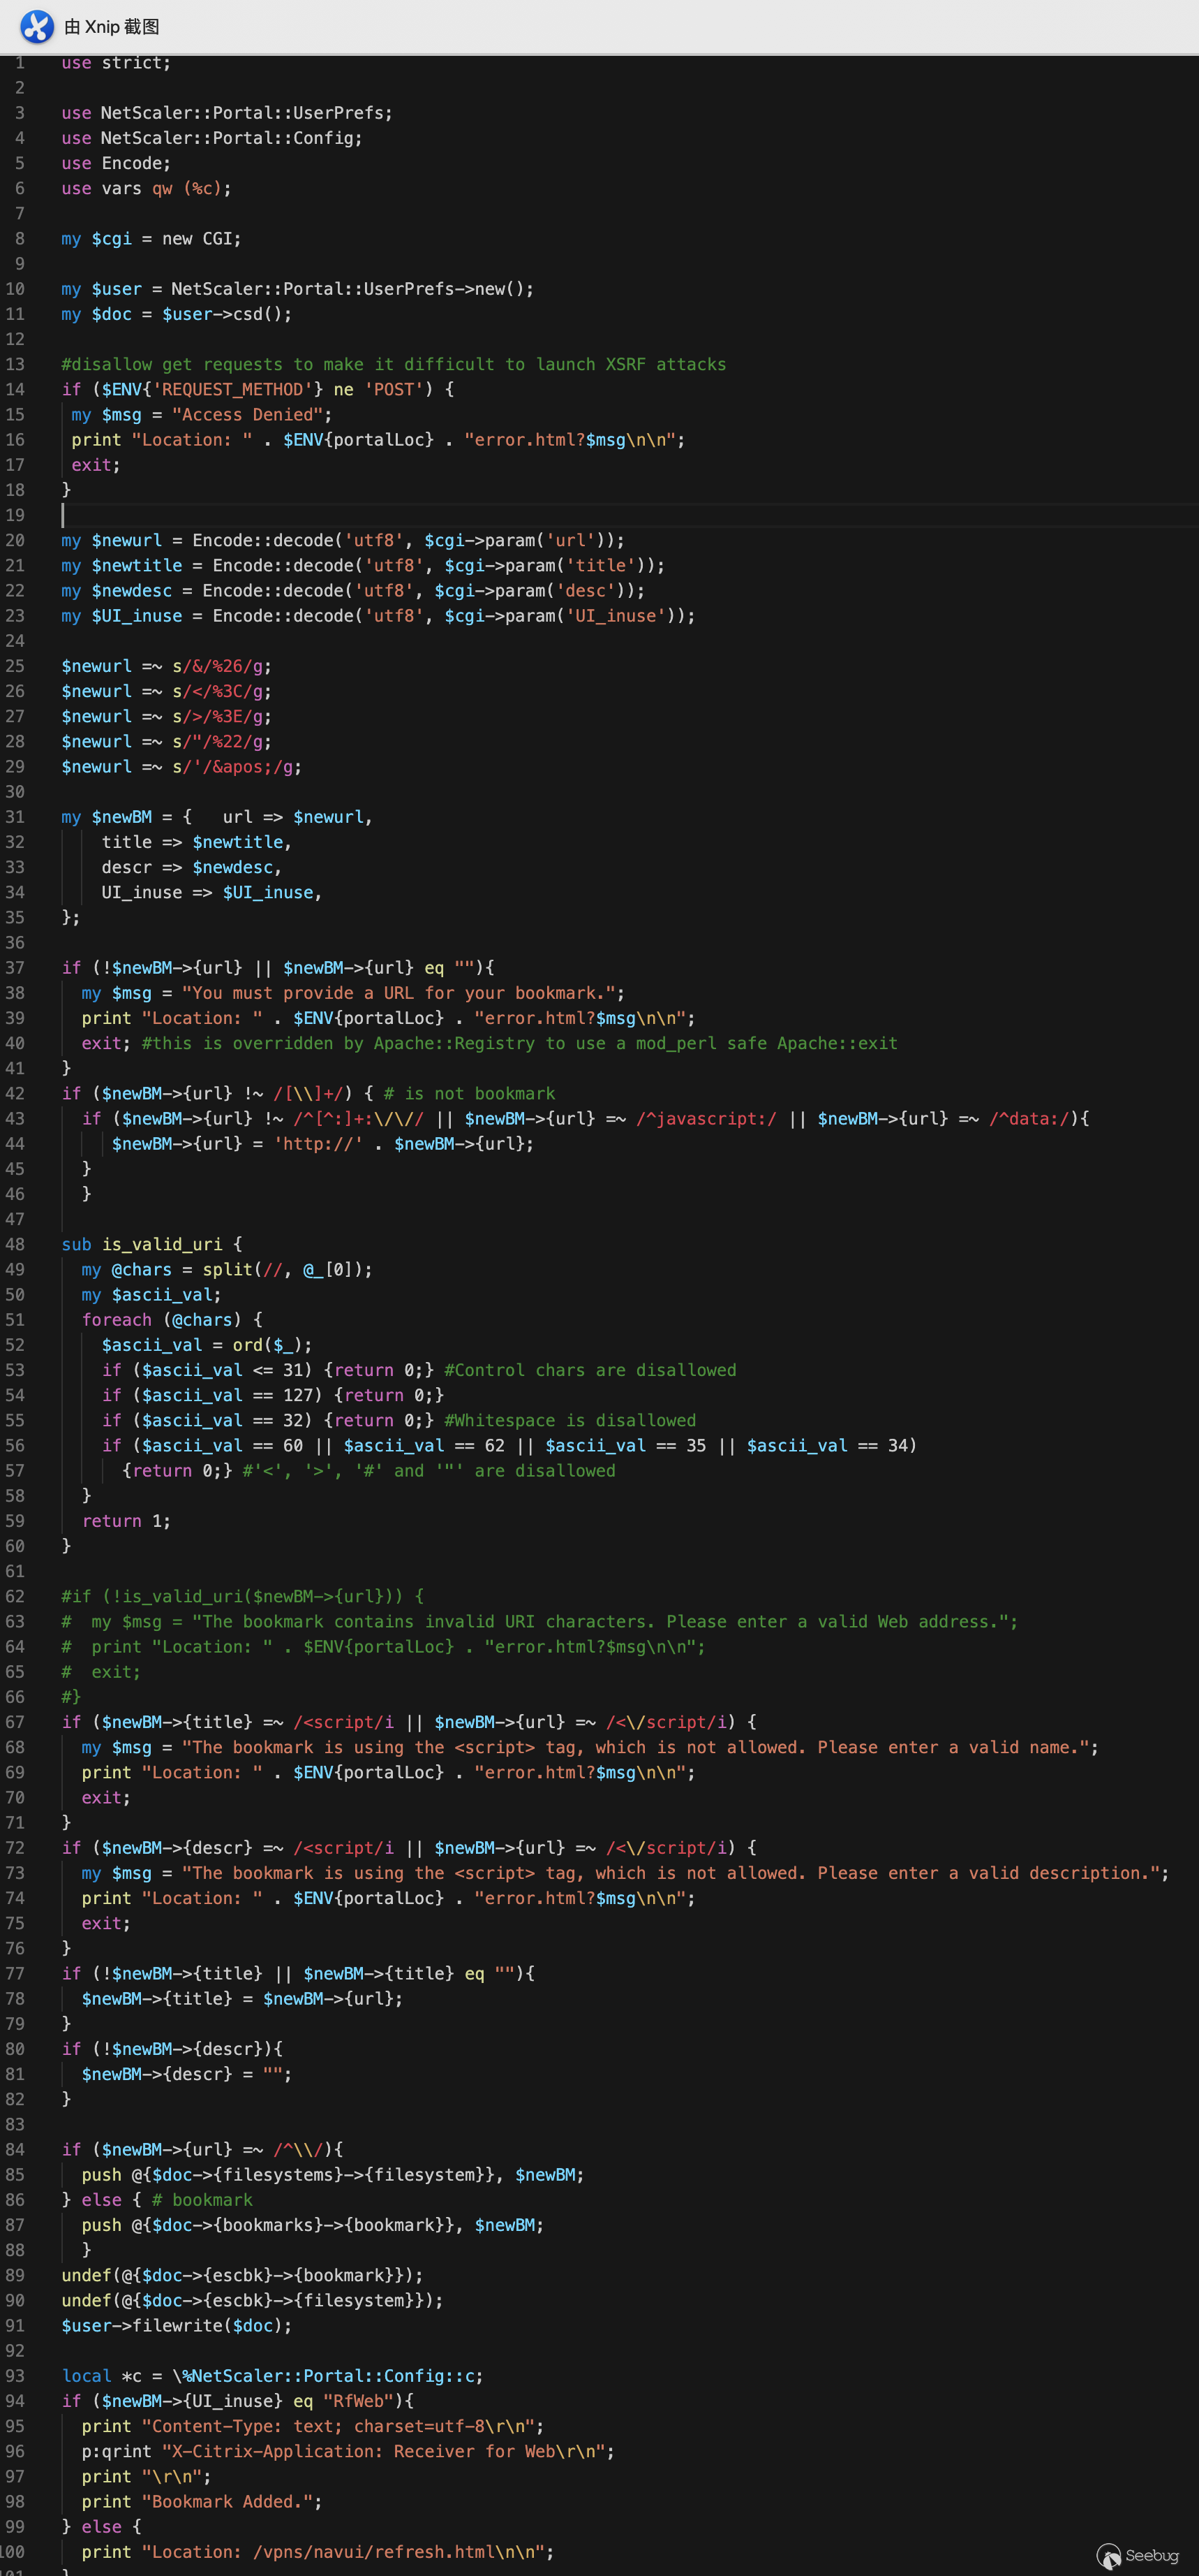
Task: Click the 'undef(@{$doc->{escbk}->{bookmark}});' line
Action: (x=243, y=2275)
